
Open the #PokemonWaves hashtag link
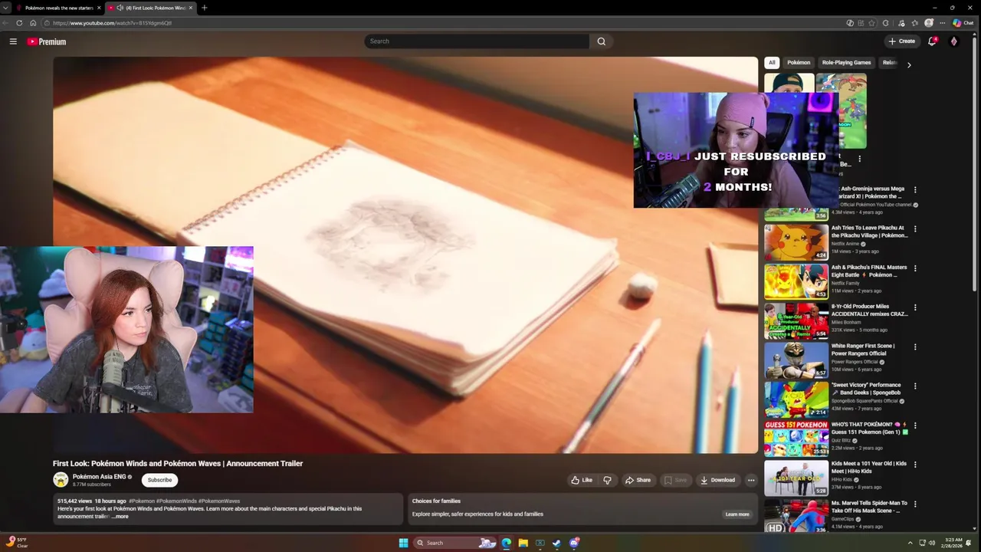(x=219, y=501)
